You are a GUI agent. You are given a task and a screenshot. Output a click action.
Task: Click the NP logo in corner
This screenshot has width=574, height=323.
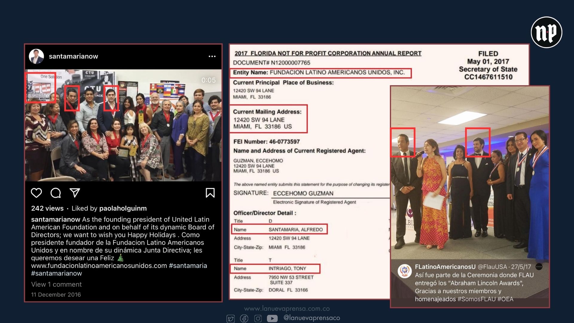coord(546,32)
